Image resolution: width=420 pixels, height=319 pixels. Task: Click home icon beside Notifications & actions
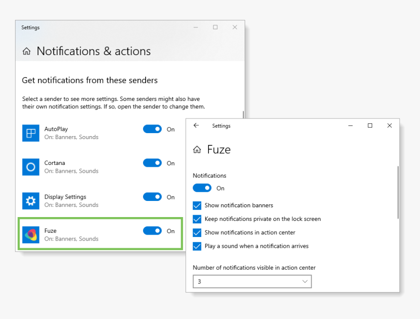(x=26, y=51)
